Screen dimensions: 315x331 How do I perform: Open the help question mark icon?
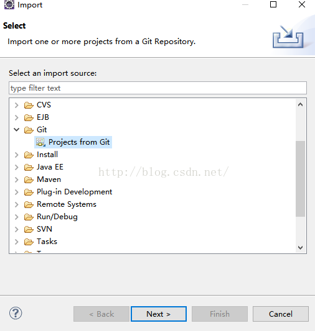[x=16, y=314]
